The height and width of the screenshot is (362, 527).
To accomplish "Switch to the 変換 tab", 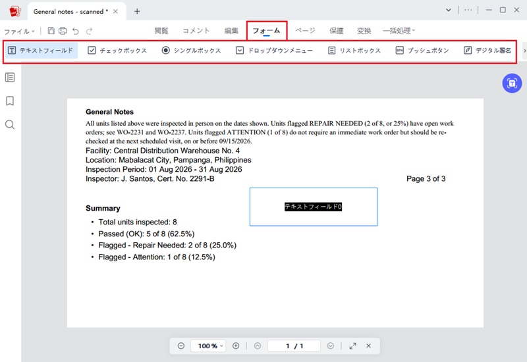I will tap(364, 31).
